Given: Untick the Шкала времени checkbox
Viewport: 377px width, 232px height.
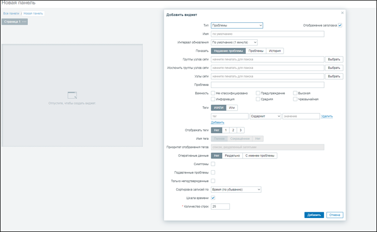Looking at the screenshot, I should pyautogui.click(x=213, y=198).
